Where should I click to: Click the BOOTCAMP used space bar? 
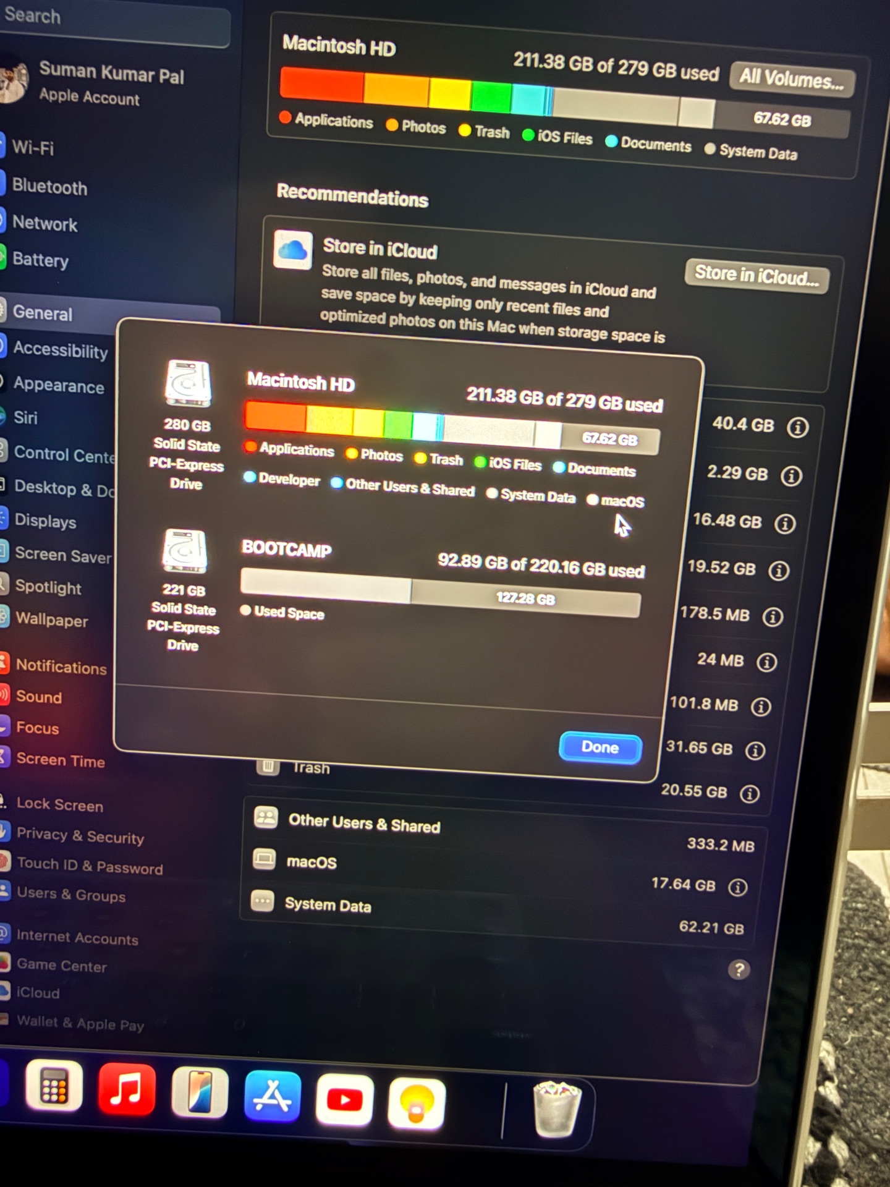coord(326,584)
